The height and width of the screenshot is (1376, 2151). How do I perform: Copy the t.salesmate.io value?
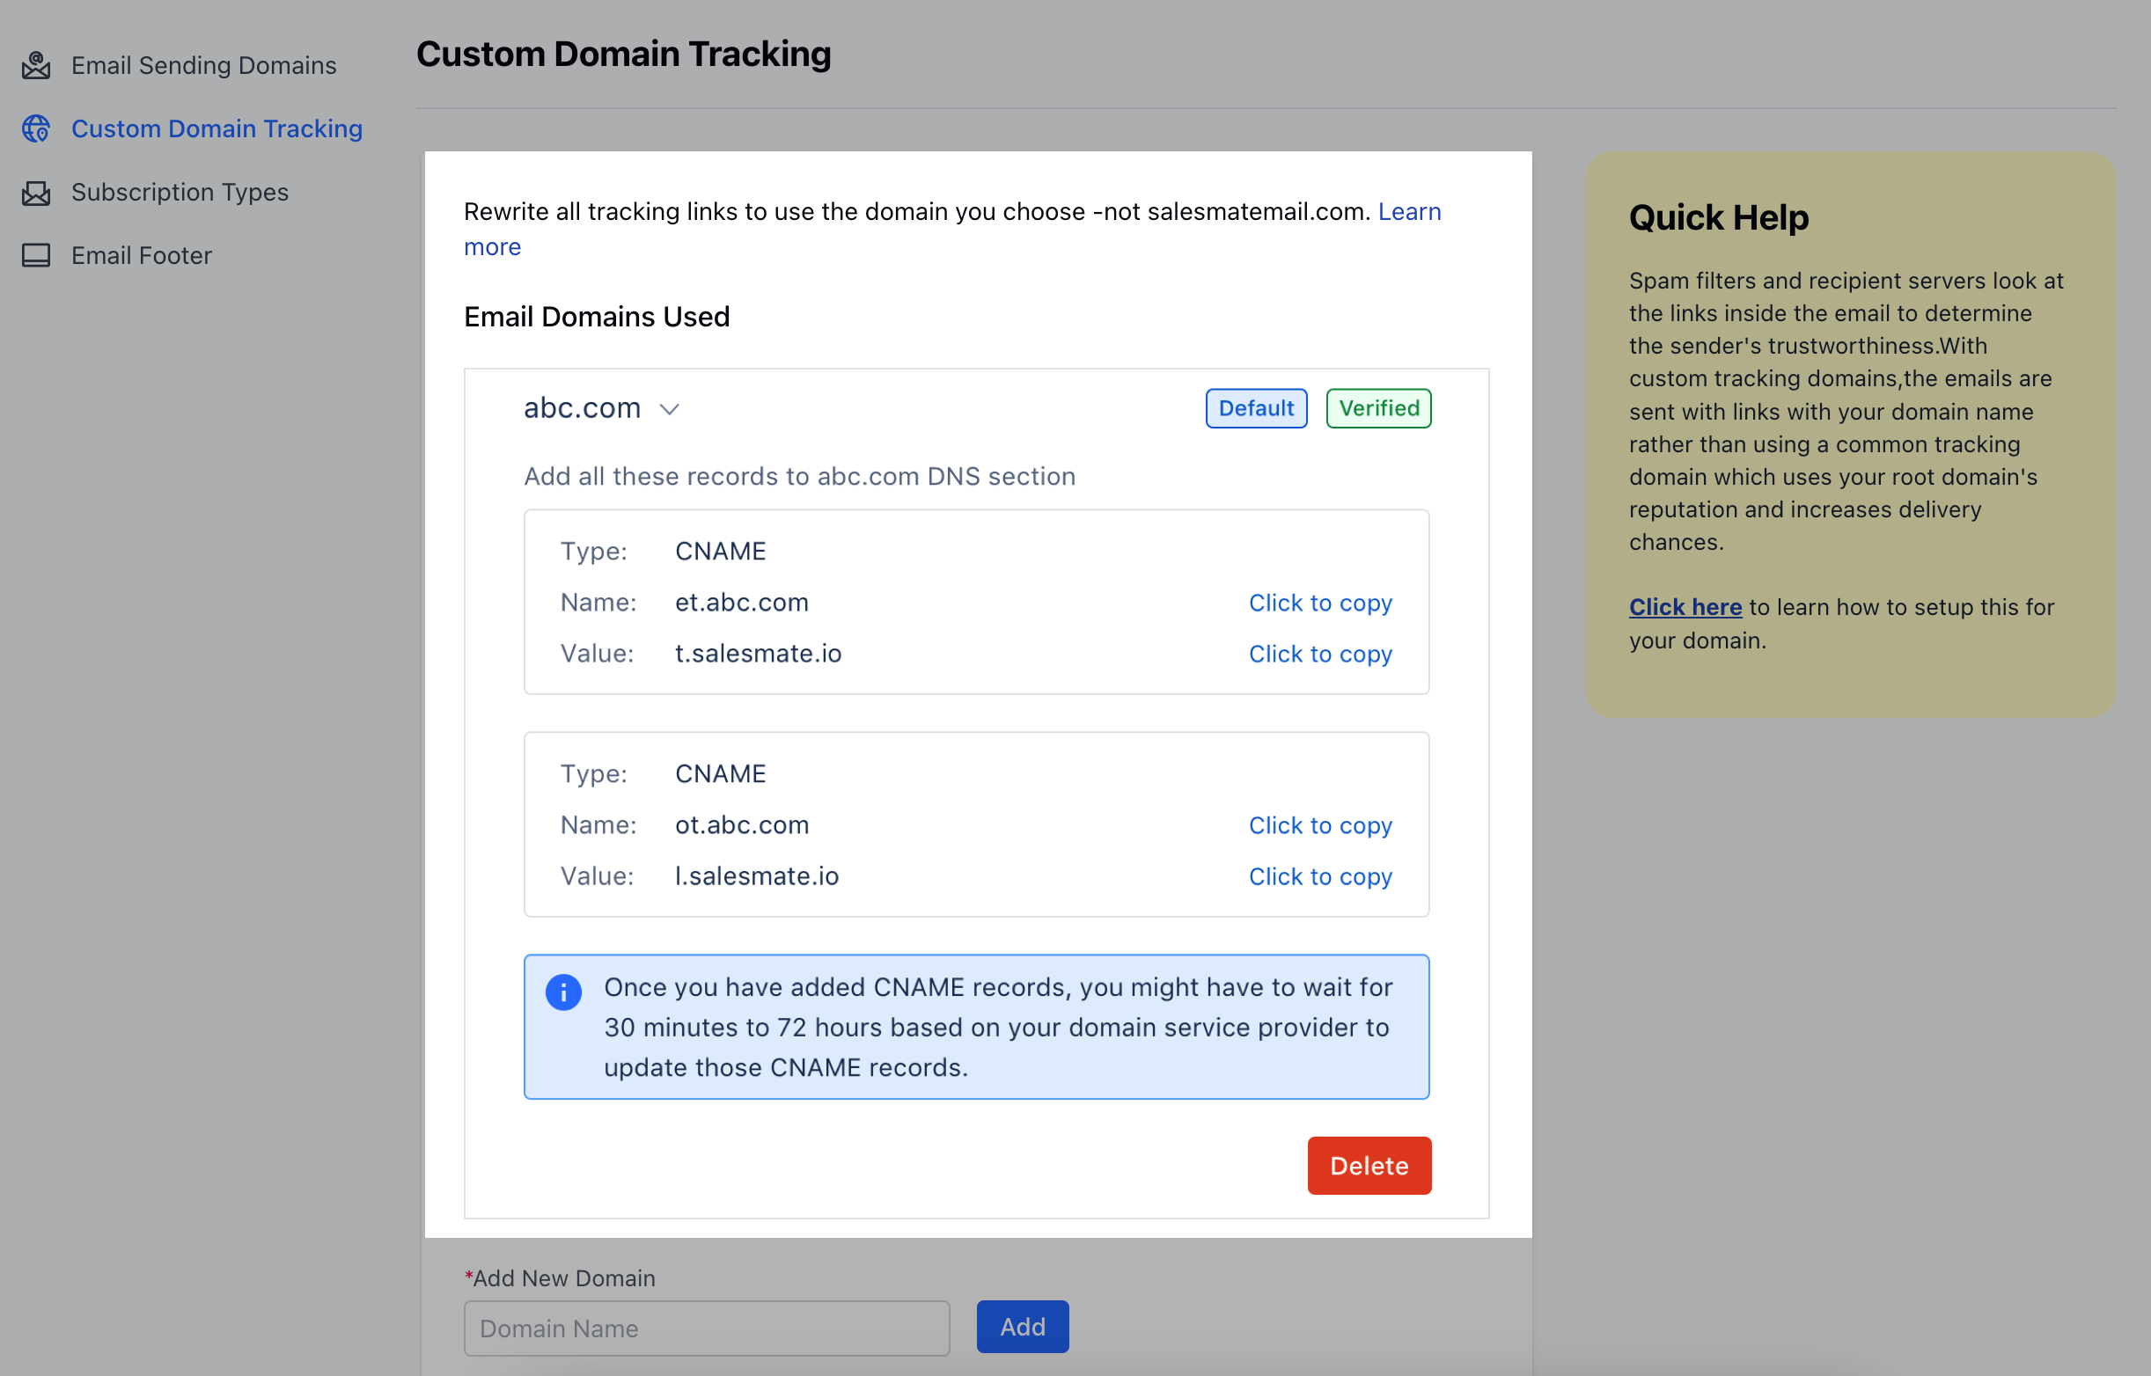point(1319,654)
